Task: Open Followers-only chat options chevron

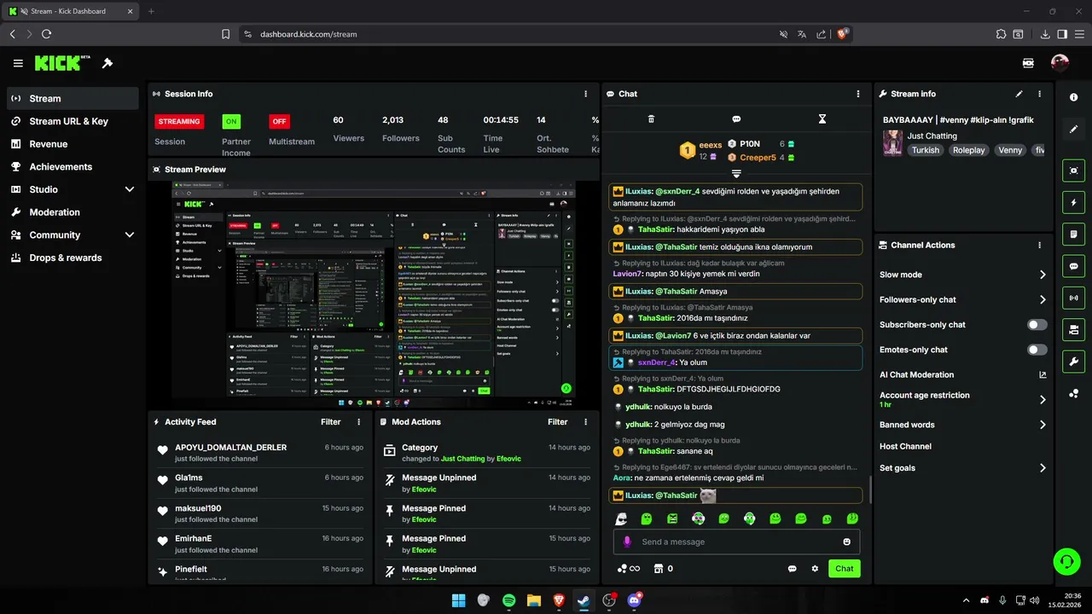Action: 1043,299
